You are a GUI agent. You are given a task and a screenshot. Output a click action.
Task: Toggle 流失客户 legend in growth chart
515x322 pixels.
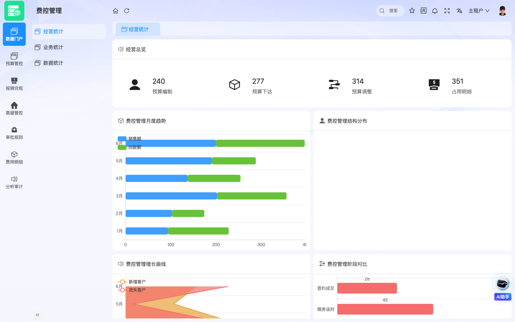(x=132, y=290)
